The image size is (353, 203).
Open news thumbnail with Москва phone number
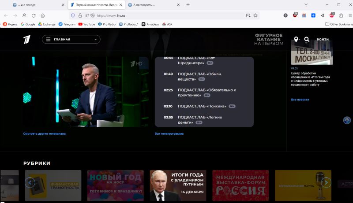tap(312, 53)
